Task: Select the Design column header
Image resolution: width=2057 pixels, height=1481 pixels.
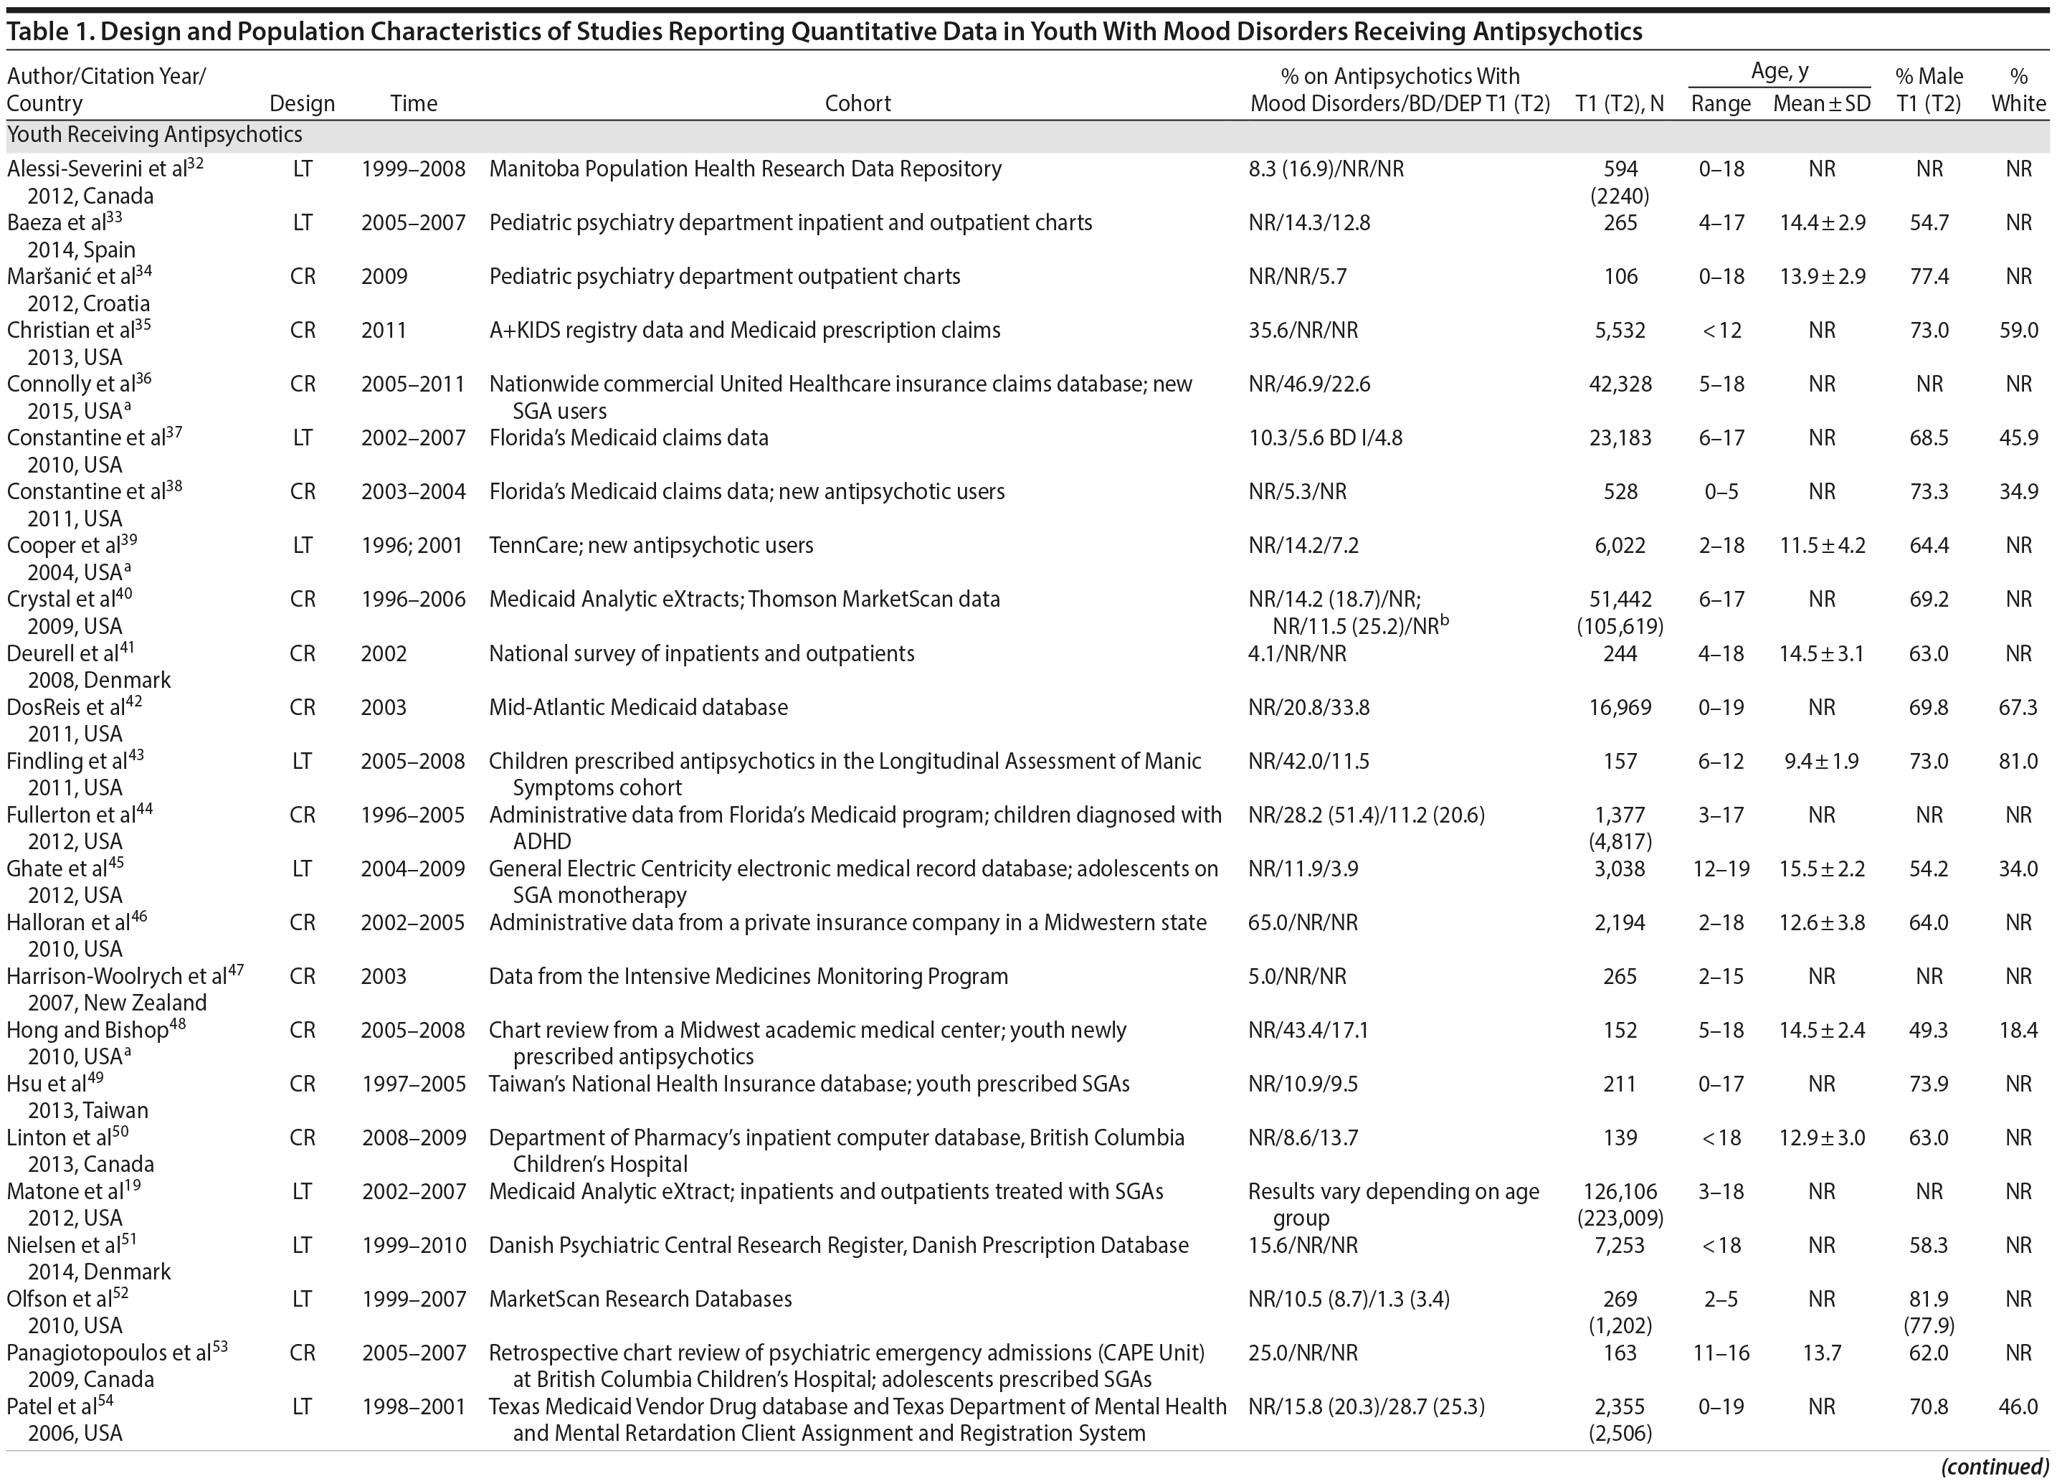Action: pyautogui.click(x=302, y=103)
